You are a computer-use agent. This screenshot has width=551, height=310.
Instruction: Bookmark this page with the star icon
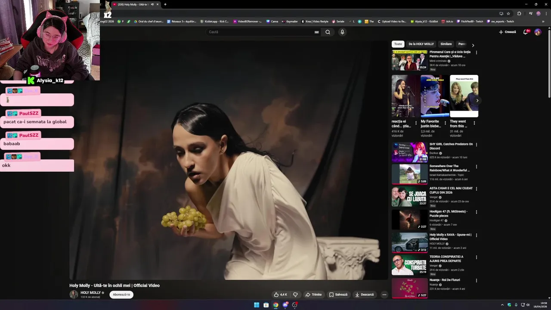pyautogui.click(x=508, y=13)
